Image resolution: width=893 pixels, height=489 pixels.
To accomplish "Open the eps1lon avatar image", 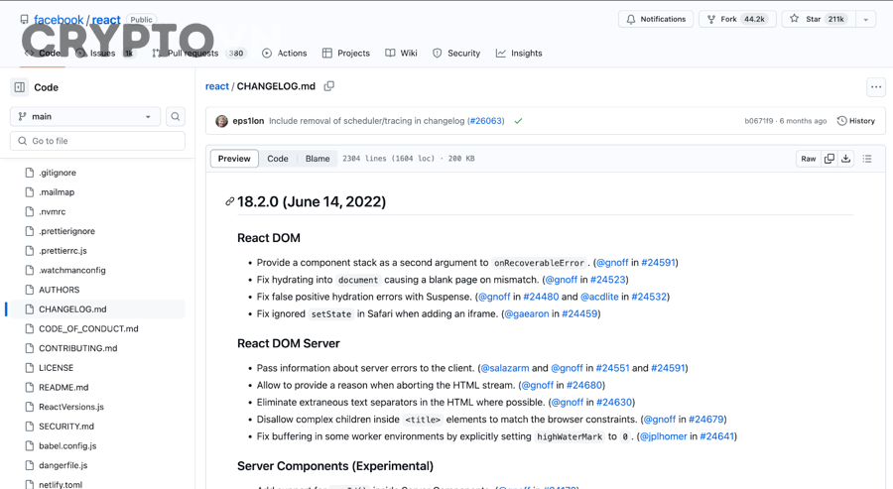I will coord(221,121).
